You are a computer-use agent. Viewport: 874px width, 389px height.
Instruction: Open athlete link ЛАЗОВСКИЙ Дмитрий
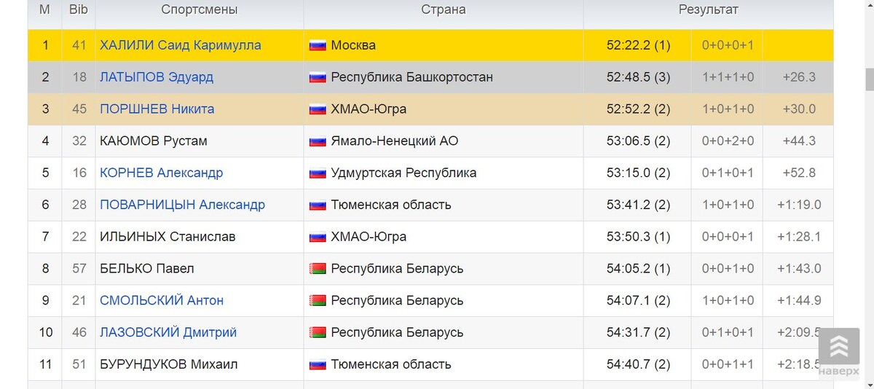coord(168,333)
